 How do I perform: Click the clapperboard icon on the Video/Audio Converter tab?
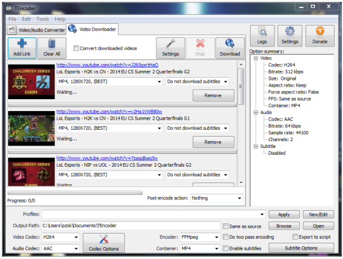pos(12,30)
